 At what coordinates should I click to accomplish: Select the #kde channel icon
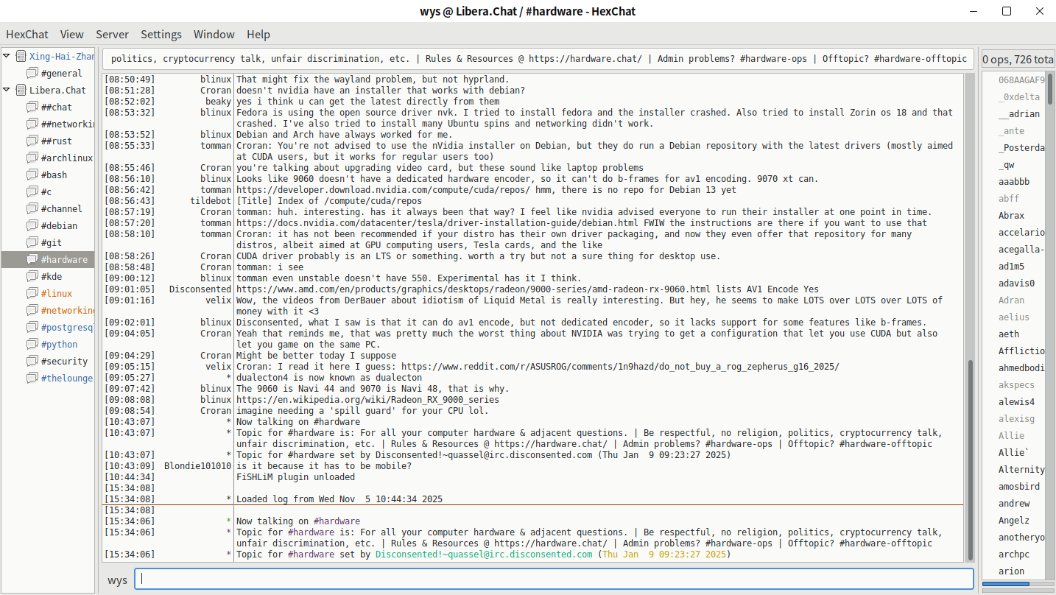pos(32,276)
